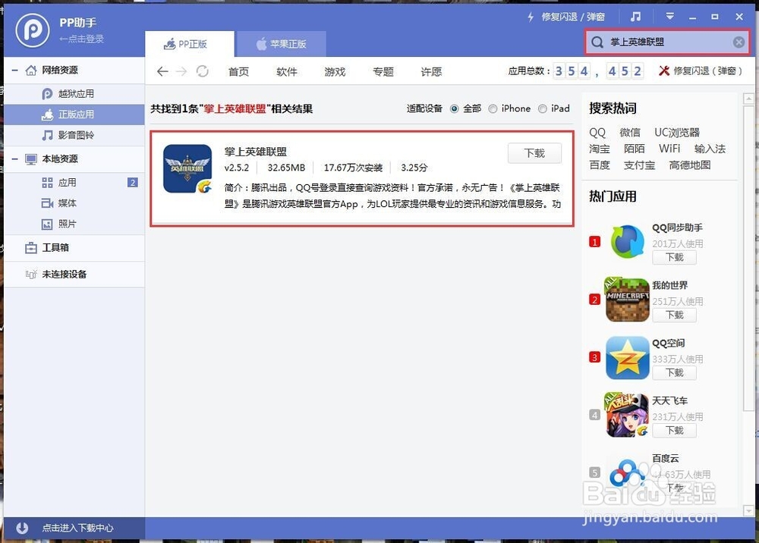
Task: Click the 我的世界 Minecraft icon
Action: coord(628,300)
